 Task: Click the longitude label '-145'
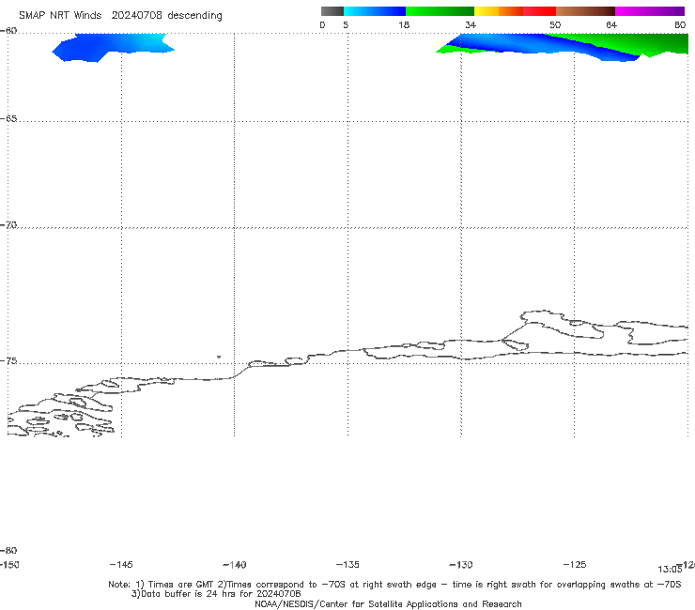coord(121,565)
